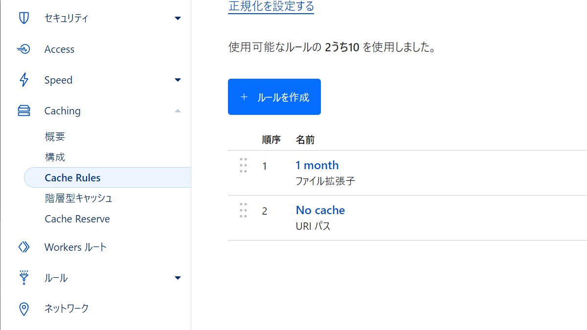Go to Caching 概要 page
This screenshot has width=587, height=330.
(55, 137)
